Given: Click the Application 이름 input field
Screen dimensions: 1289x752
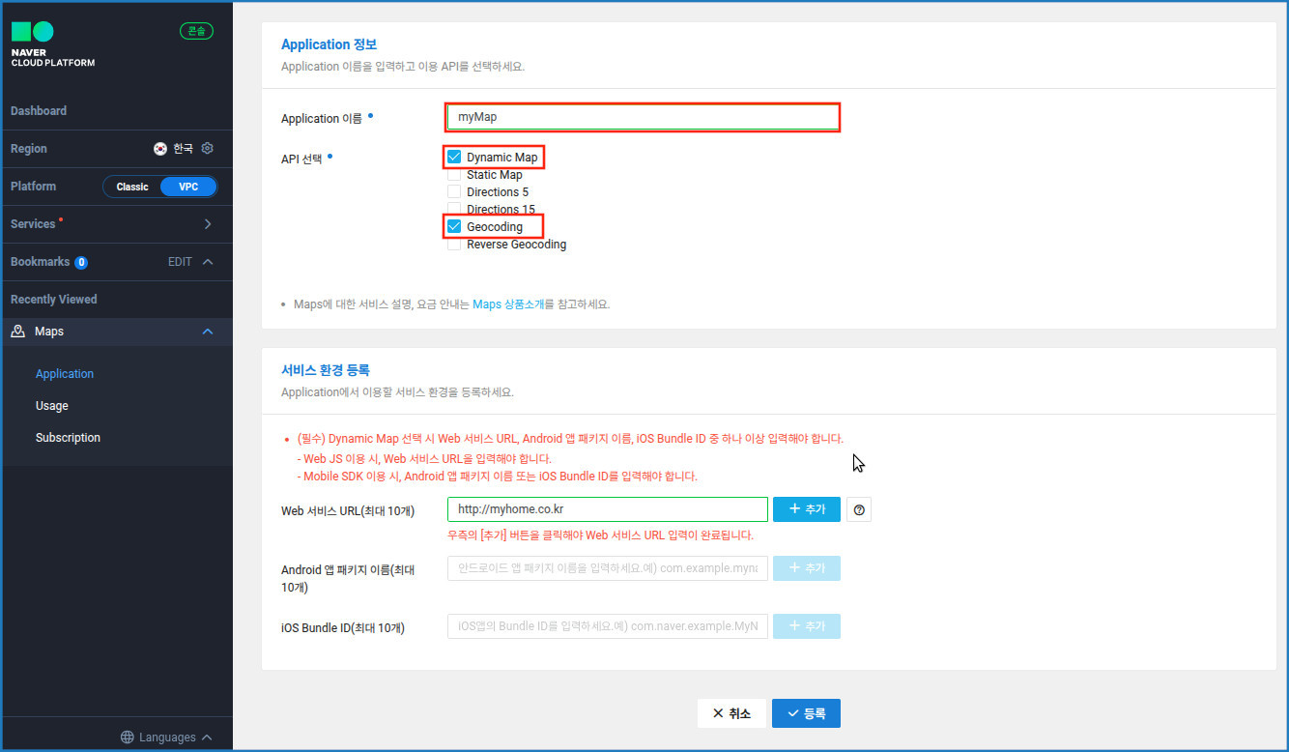Looking at the screenshot, I should pos(643,117).
